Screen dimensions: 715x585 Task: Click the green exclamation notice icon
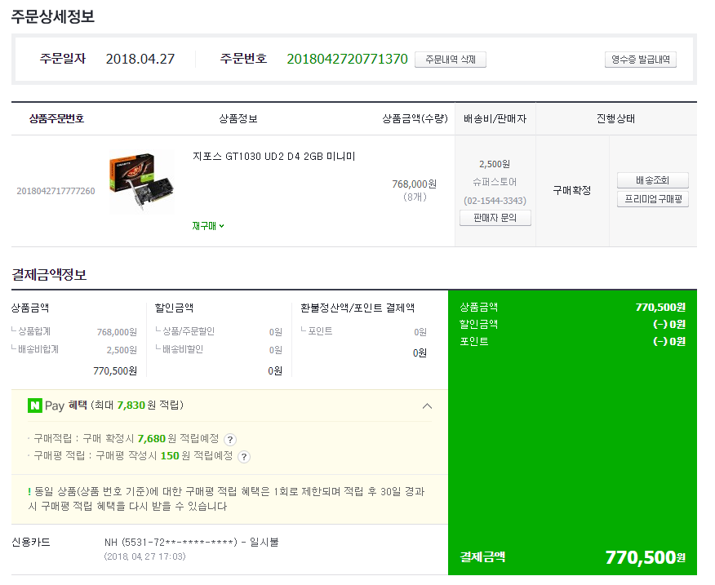point(29,492)
